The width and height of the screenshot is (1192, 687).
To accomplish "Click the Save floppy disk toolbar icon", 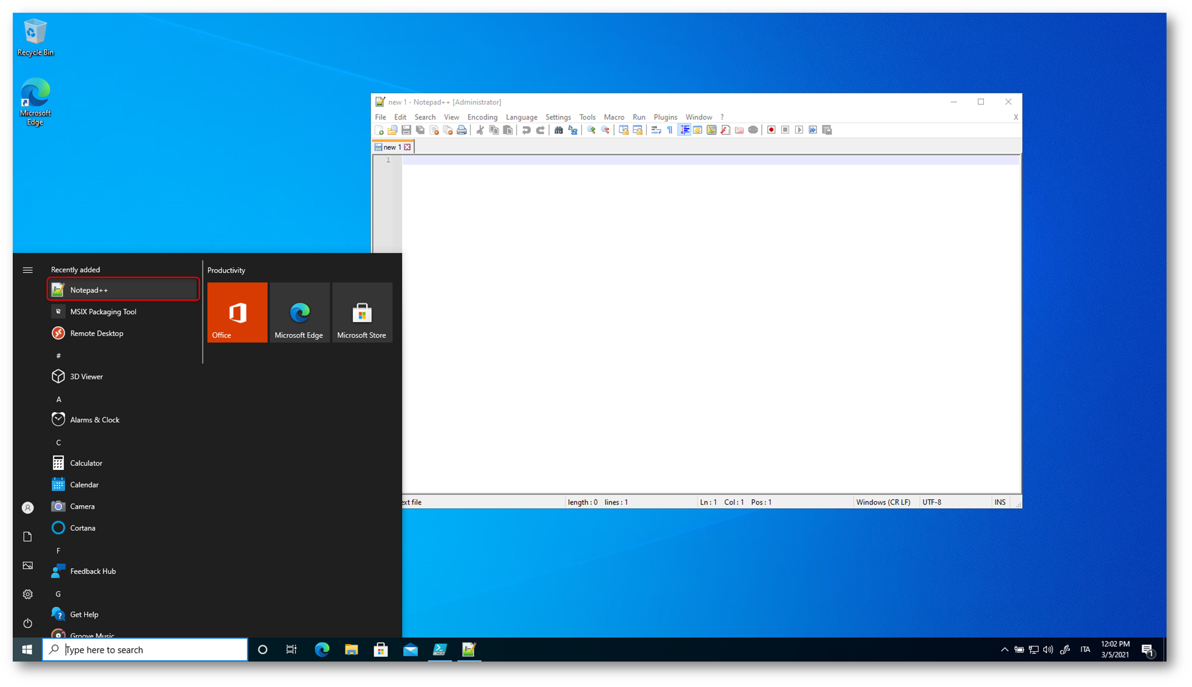I will click(x=406, y=130).
